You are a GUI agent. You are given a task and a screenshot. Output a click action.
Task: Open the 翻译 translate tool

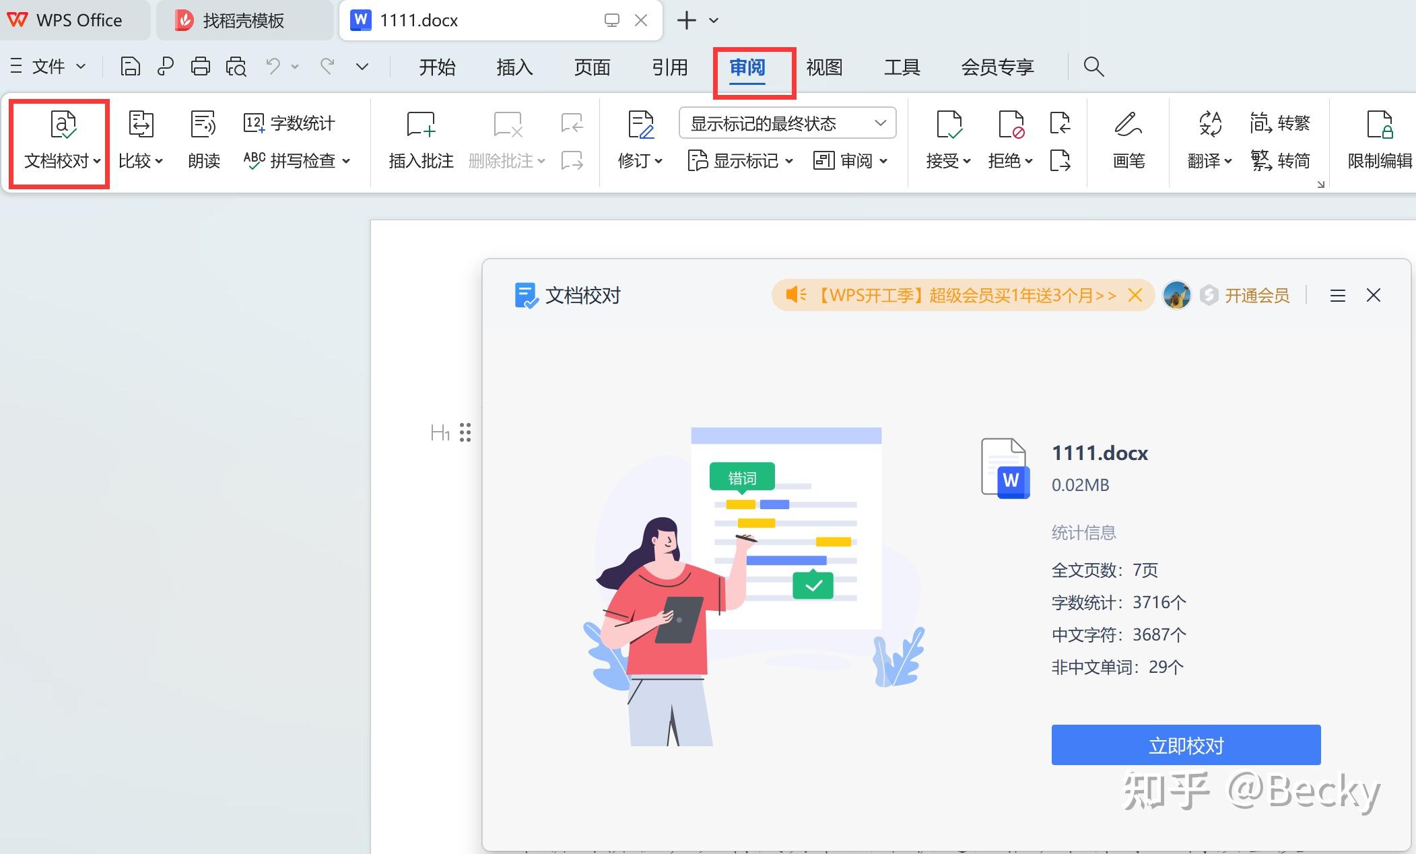pos(1209,141)
